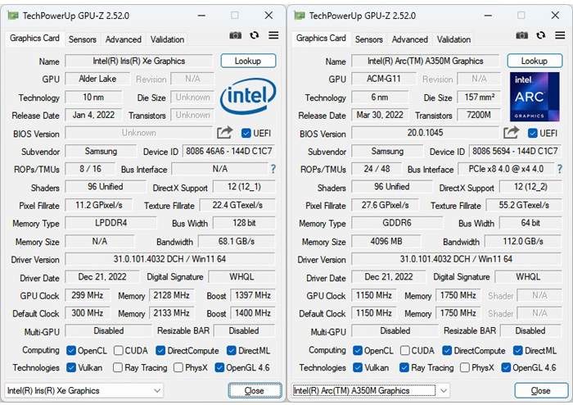Toggle DirectML checkbox in right Arc window
The image size is (573, 405).
pos(518,351)
